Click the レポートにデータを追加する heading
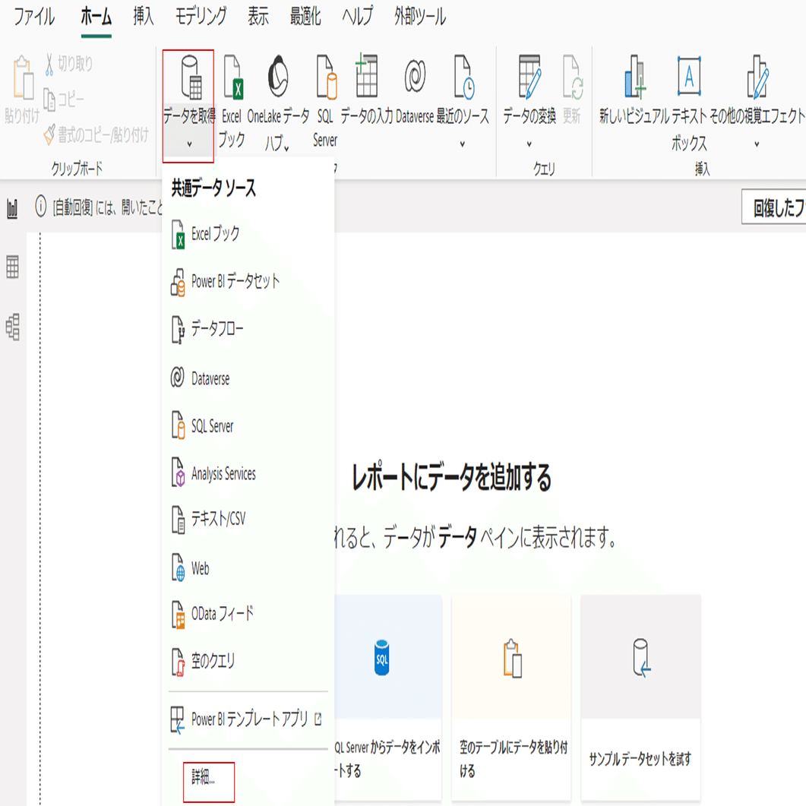The image size is (806, 806). tap(451, 478)
